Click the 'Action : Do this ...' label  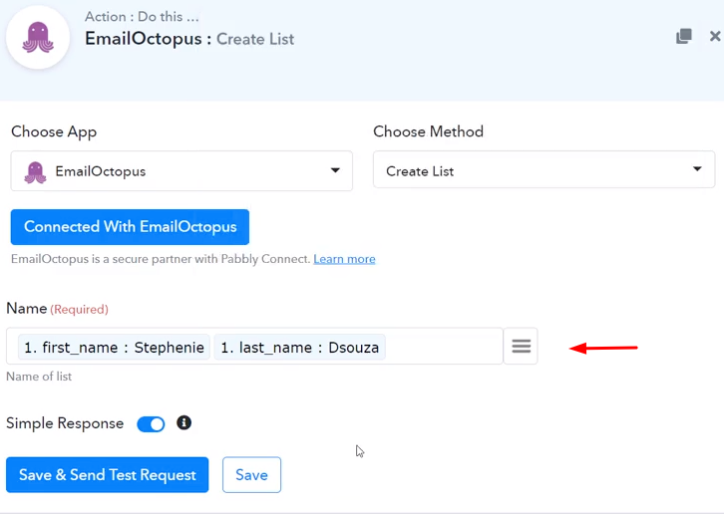(x=142, y=17)
